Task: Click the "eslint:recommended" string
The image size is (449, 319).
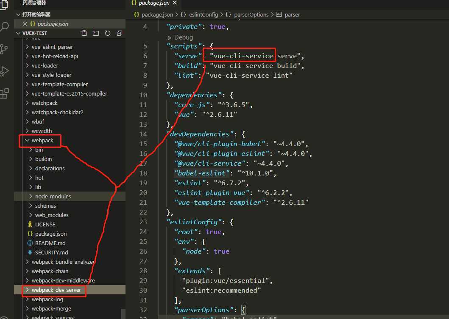Action: [x=221, y=290]
